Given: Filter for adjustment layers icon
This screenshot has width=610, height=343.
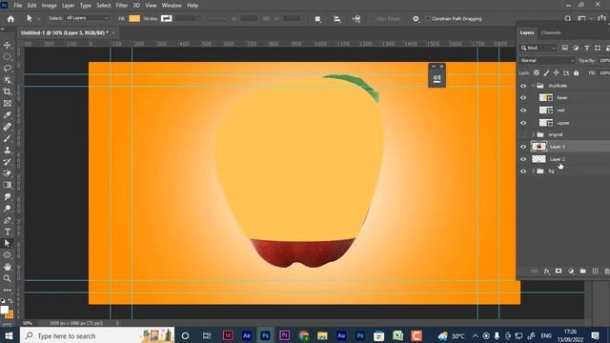Looking at the screenshot, I should click(x=576, y=48).
